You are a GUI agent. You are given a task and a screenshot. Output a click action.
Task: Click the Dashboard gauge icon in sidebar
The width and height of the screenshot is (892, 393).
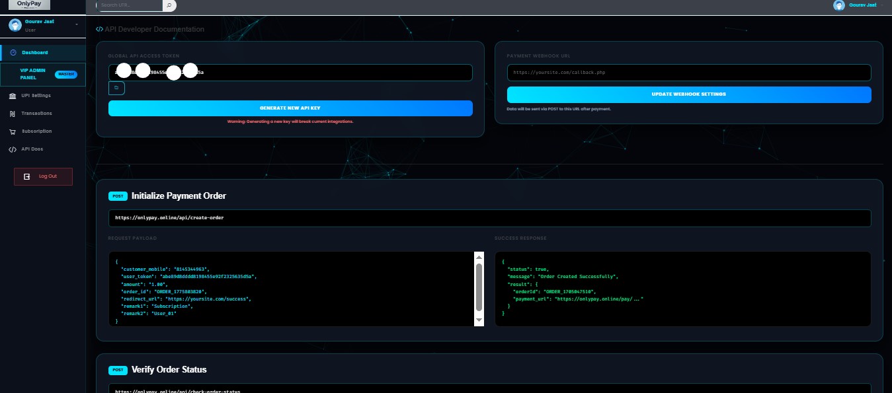(x=13, y=52)
